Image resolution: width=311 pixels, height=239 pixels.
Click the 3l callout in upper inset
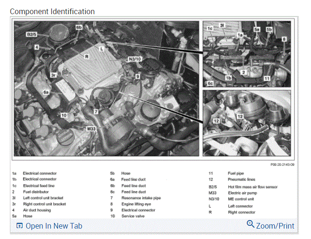(222, 25)
